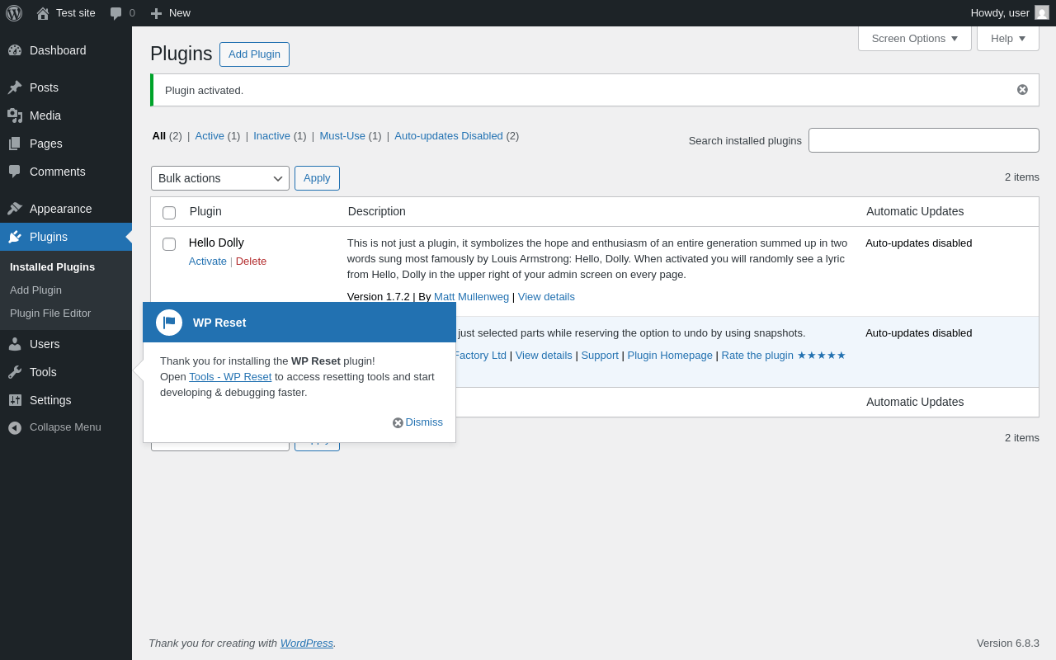Open Test site in the admin bar
The width and height of the screenshot is (1056, 660).
tap(76, 13)
